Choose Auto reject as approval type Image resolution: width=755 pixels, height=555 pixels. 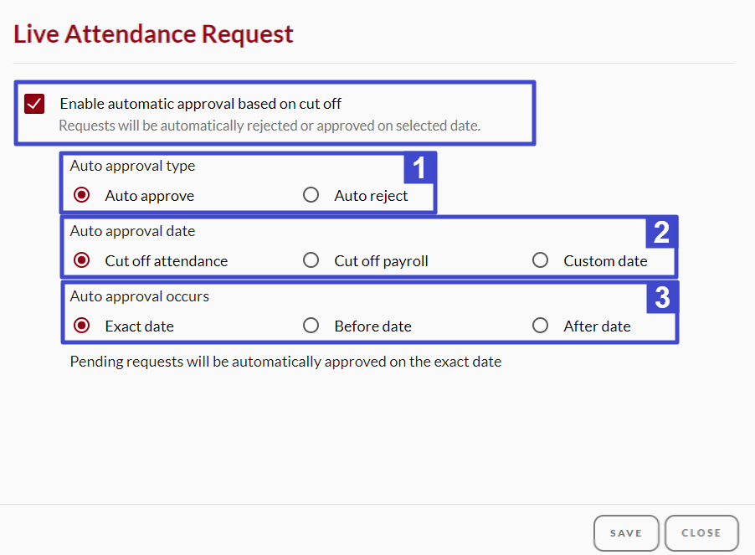point(311,195)
